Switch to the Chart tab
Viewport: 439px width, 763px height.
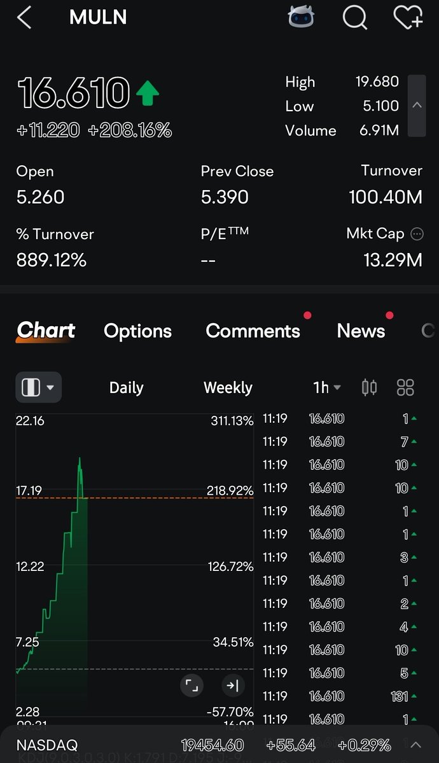pyautogui.click(x=46, y=331)
